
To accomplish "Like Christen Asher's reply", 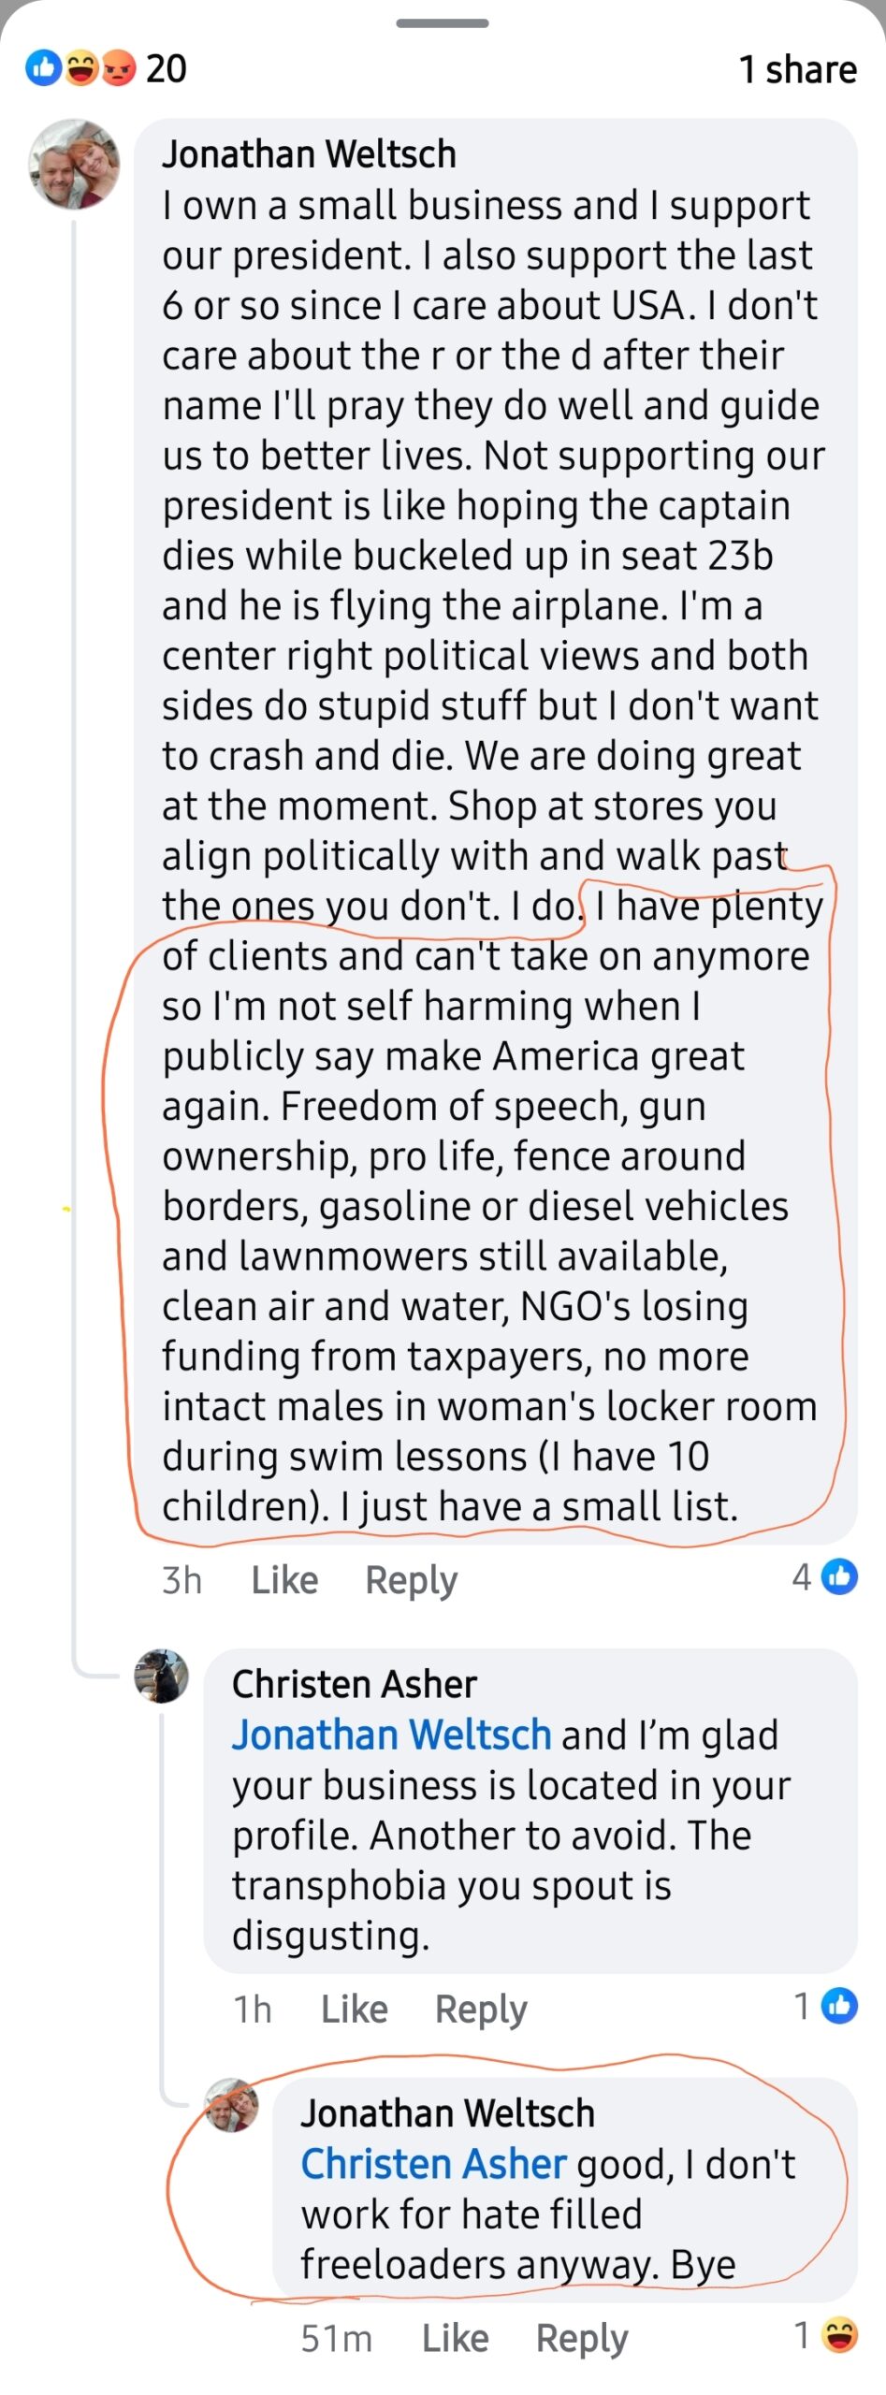I will [x=354, y=2009].
